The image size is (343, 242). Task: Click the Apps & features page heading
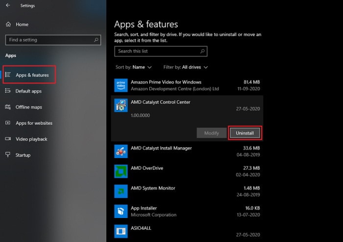click(x=146, y=25)
